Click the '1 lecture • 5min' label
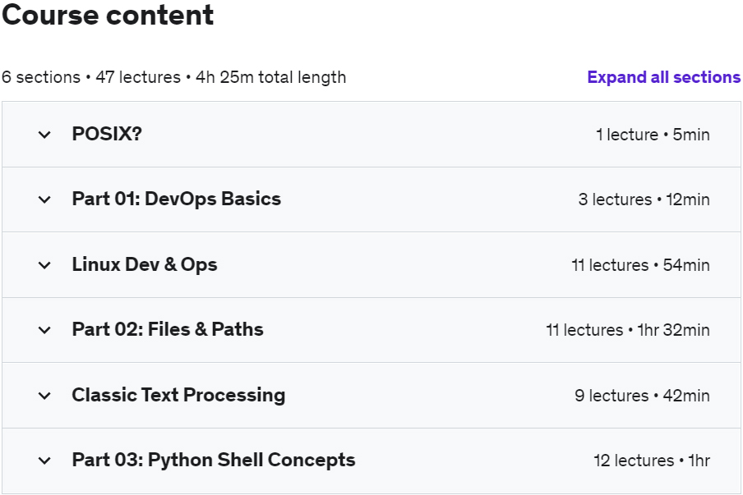Screen dimensions: 743x495 pyautogui.click(x=653, y=135)
